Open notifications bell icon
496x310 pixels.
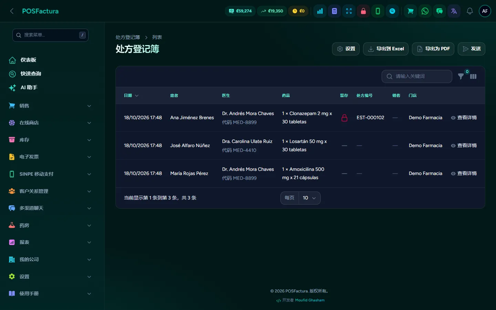[469, 11]
